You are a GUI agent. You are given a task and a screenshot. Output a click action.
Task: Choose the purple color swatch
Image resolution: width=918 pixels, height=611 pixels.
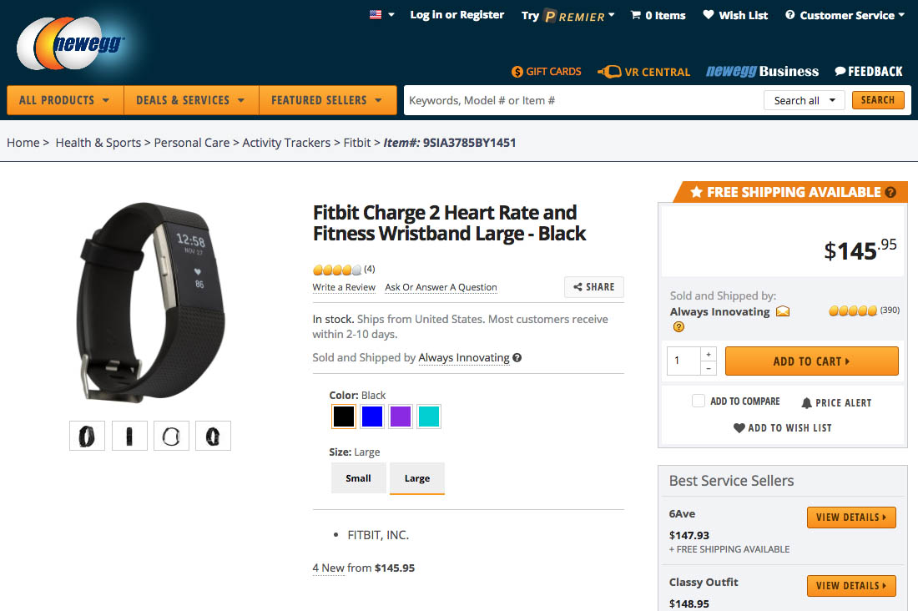tap(401, 417)
